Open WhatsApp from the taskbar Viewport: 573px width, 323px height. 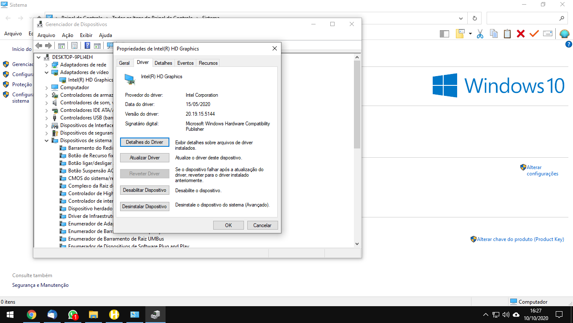coord(72,315)
